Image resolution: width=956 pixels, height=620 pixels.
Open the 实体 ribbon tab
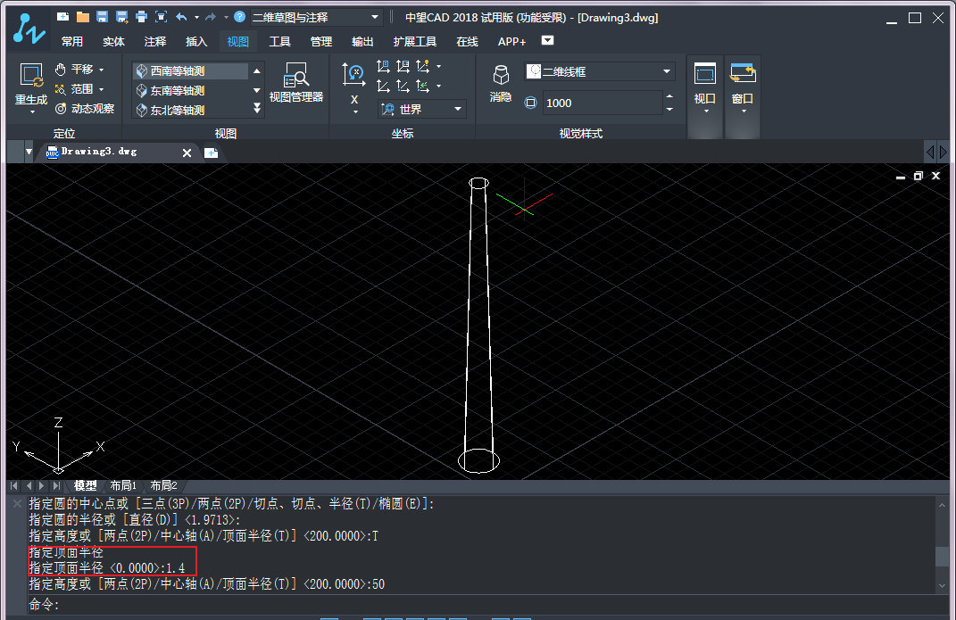[113, 42]
